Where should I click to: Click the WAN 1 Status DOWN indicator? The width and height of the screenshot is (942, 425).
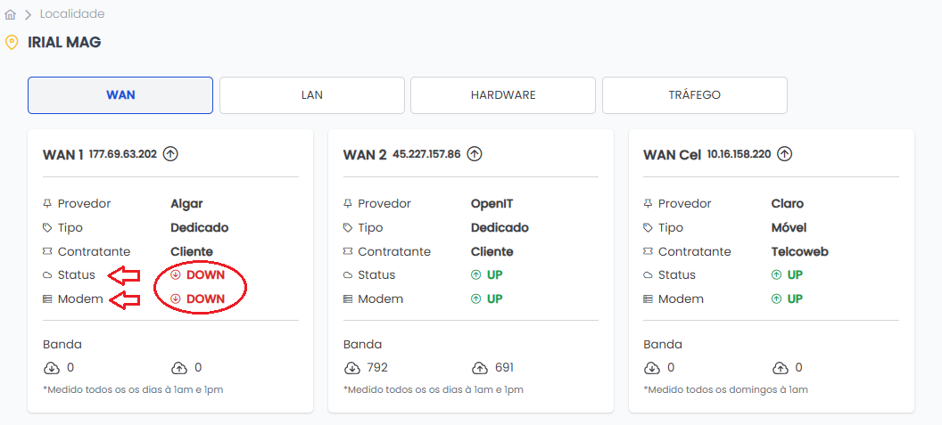pos(198,275)
